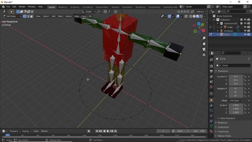Open the Object Constraints tab
Image resolution: width=252 pixels, height=142 pixels.
point(211,121)
